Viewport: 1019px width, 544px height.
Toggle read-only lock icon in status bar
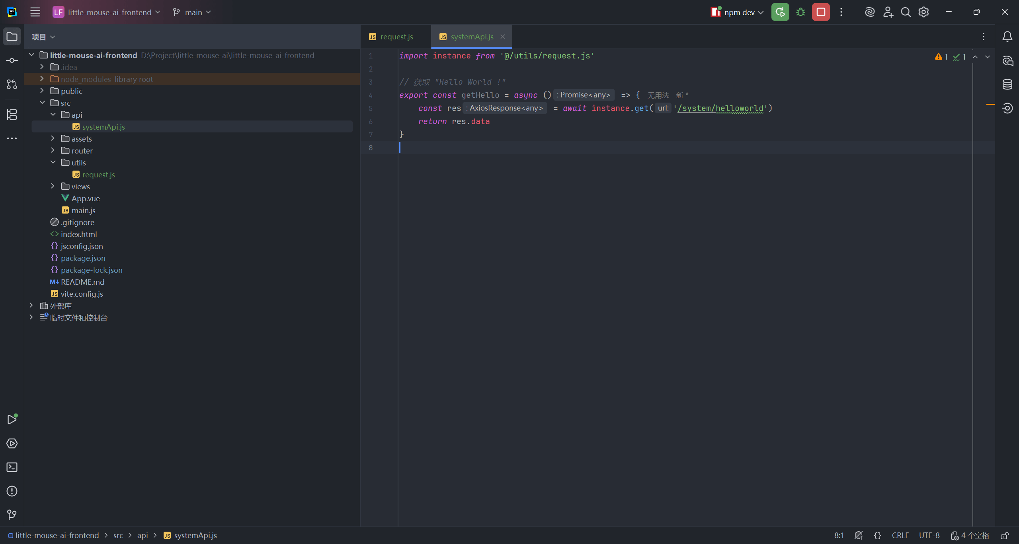coord(1005,536)
